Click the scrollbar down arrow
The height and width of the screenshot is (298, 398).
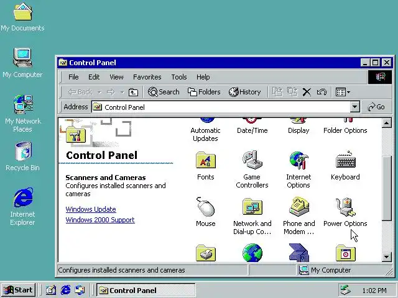[387, 257]
